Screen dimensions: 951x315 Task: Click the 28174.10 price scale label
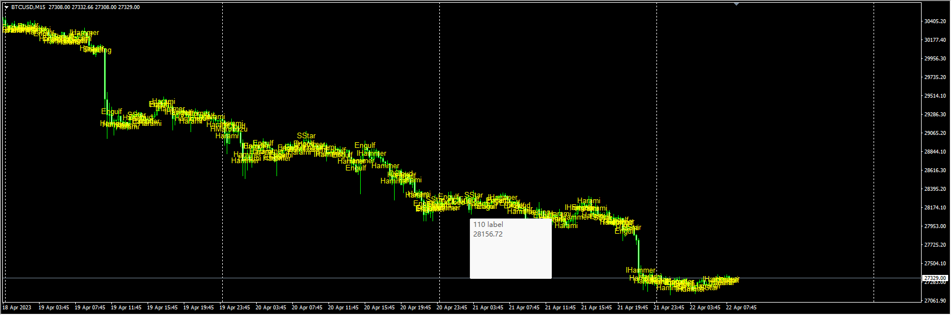935,208
